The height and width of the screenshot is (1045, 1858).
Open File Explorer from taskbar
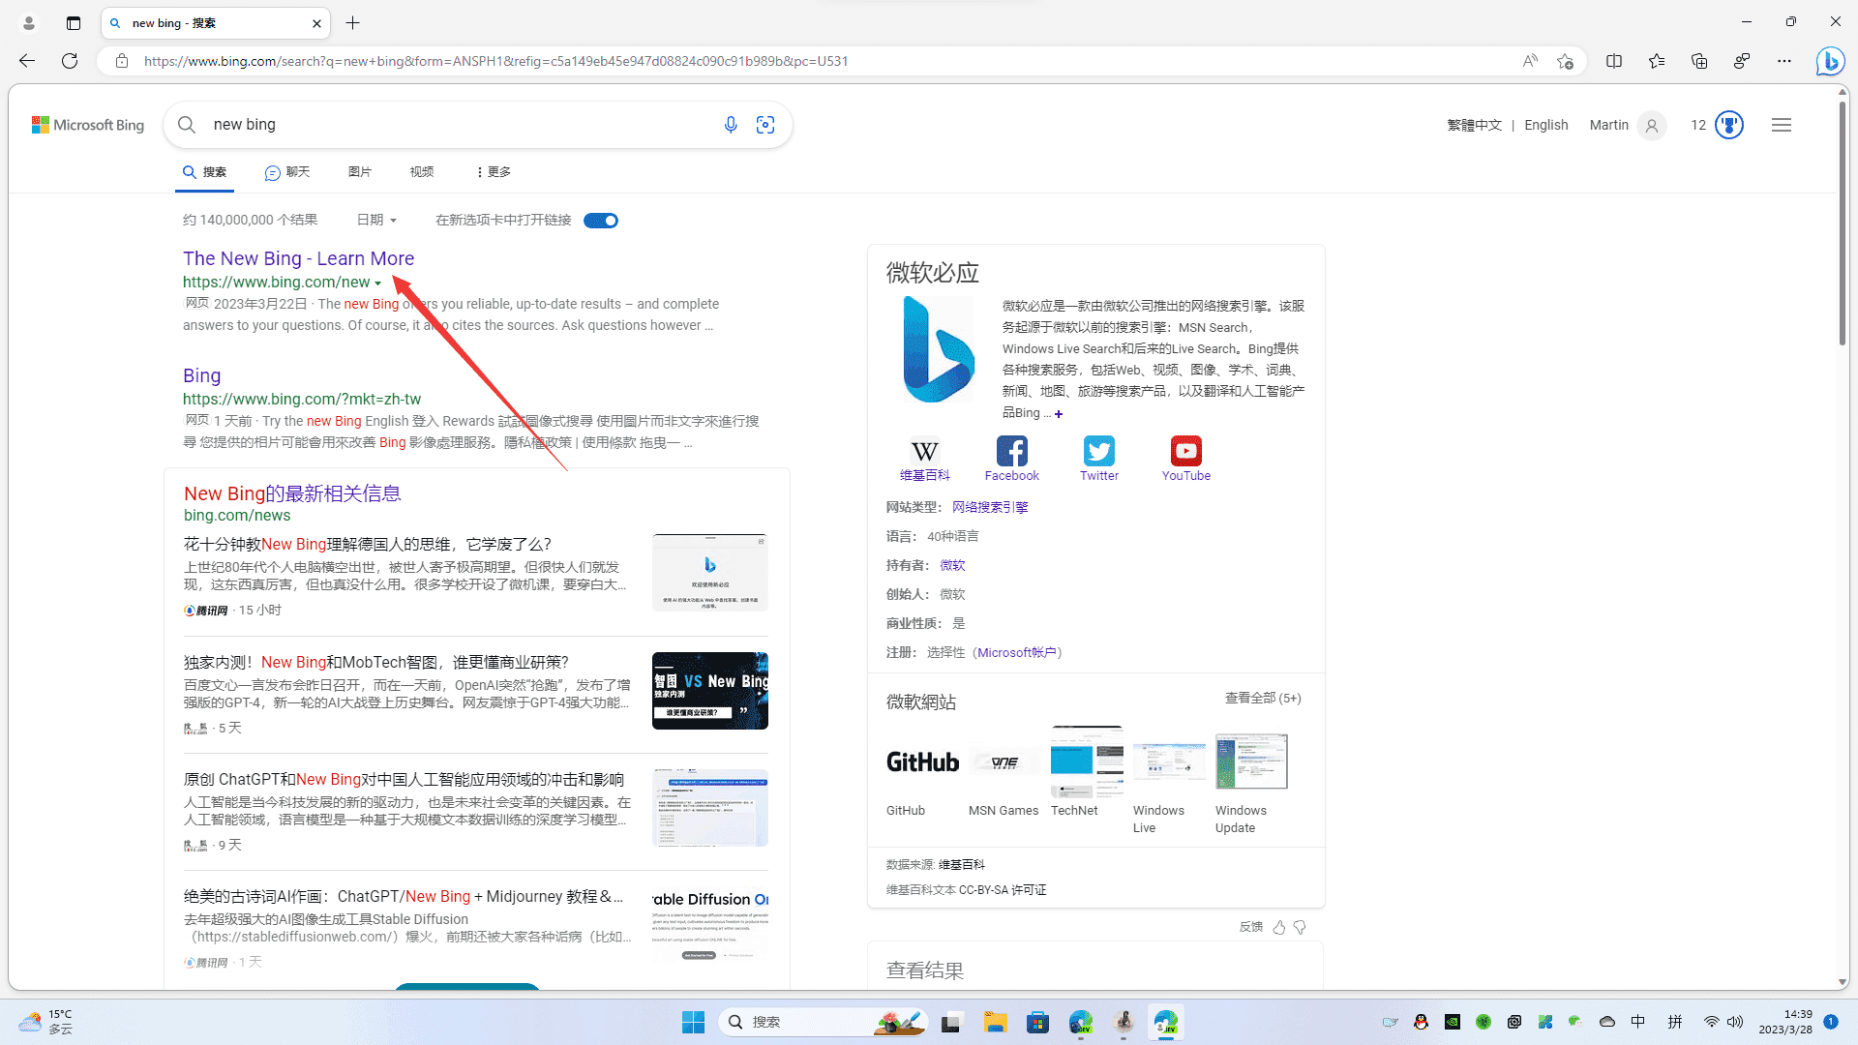(x=995, y=1022)
